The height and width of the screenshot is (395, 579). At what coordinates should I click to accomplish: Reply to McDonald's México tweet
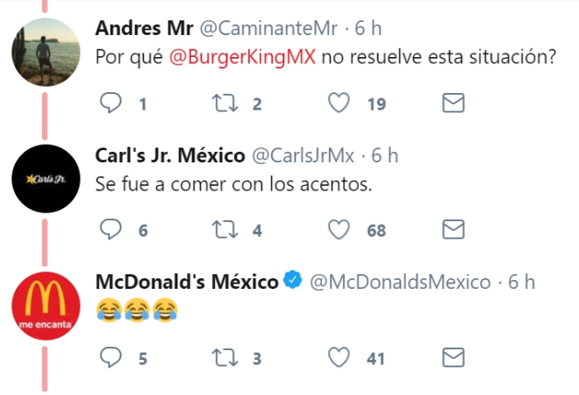[111, 356]
